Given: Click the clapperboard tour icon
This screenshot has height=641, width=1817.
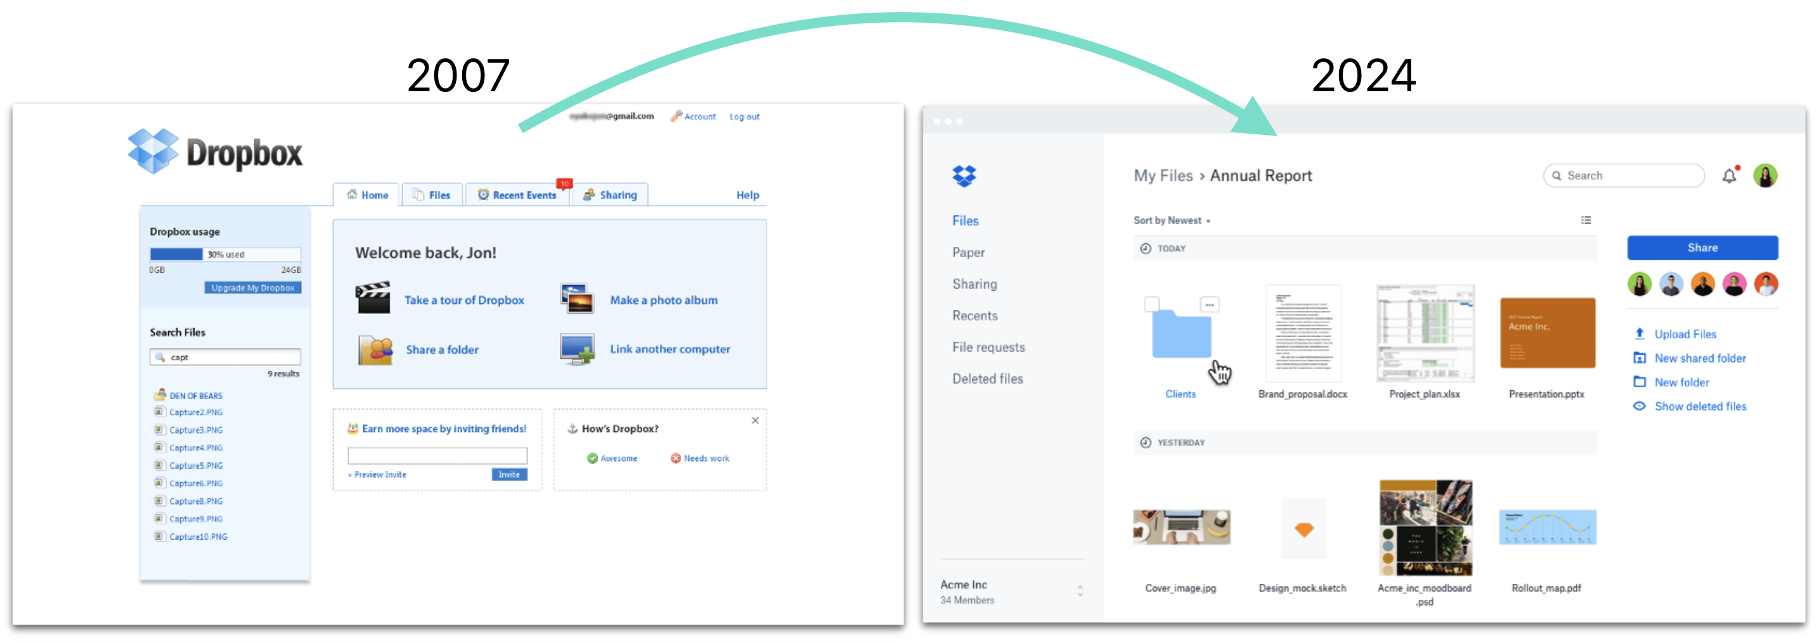Looking at the screenshot, I should (372, 298).
